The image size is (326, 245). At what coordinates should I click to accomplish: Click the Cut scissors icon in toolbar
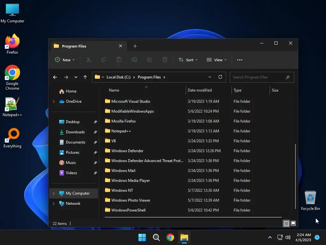[89, 60]
